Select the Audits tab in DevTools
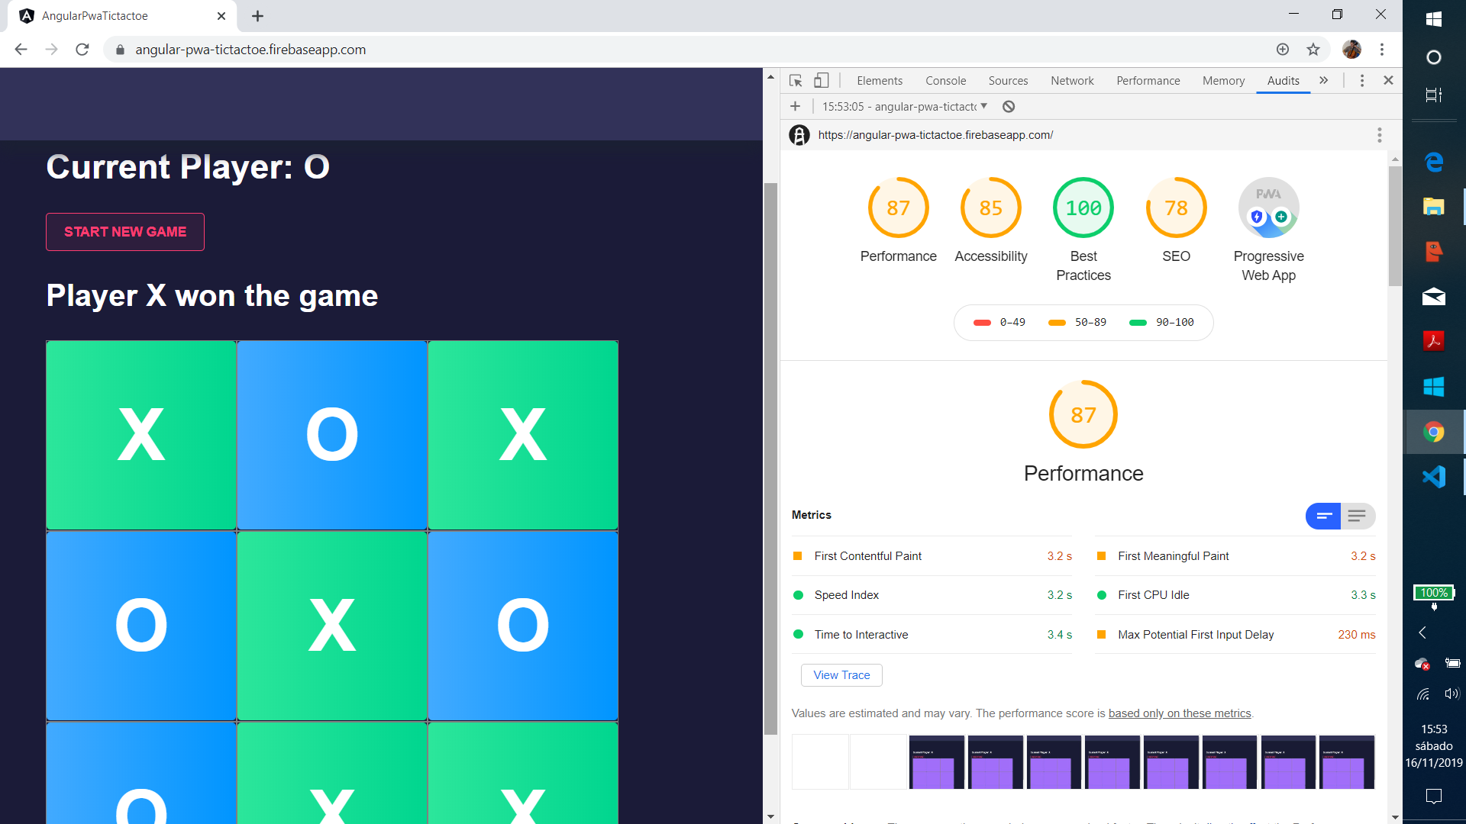Viewport: 1466px width, 824px height. pos(1282,80)
